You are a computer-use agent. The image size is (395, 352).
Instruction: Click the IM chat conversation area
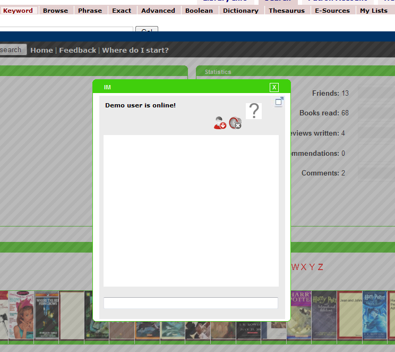(191, 211)
